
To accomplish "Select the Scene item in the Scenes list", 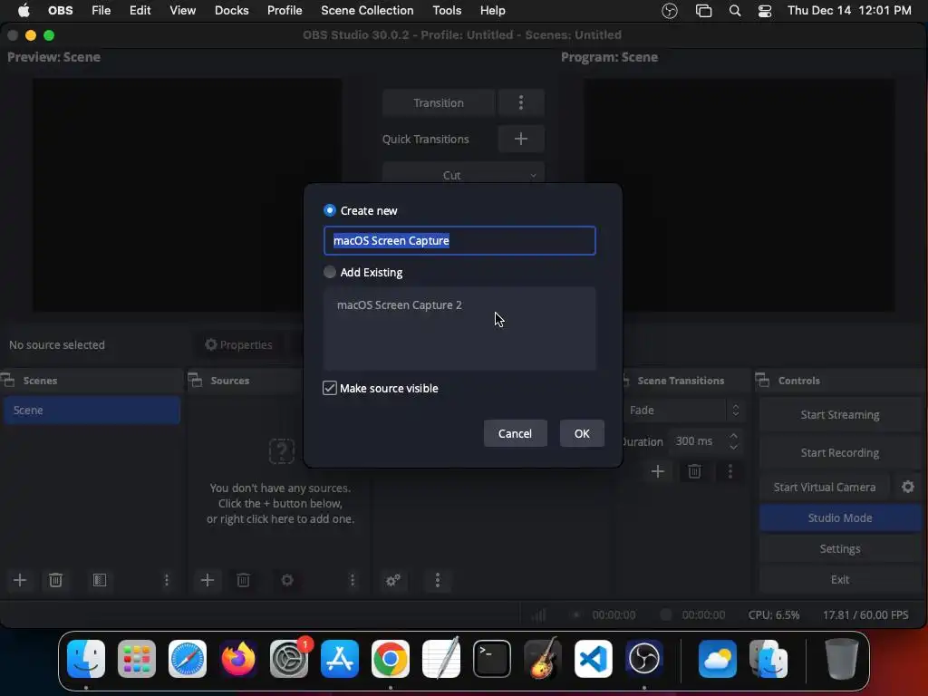I will [x=92, y=411].
